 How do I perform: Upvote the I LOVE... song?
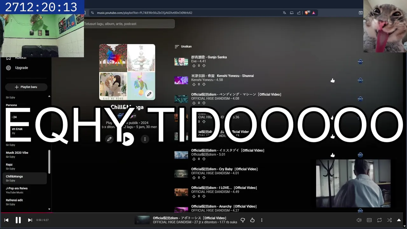point(194,196)
